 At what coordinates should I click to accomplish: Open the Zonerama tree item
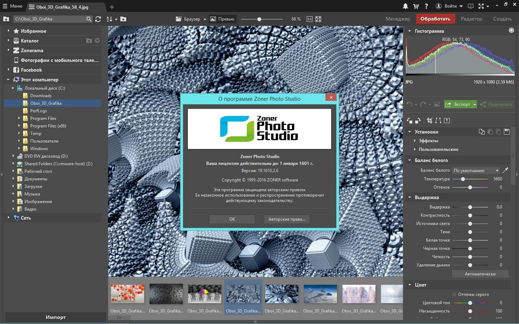32,50
